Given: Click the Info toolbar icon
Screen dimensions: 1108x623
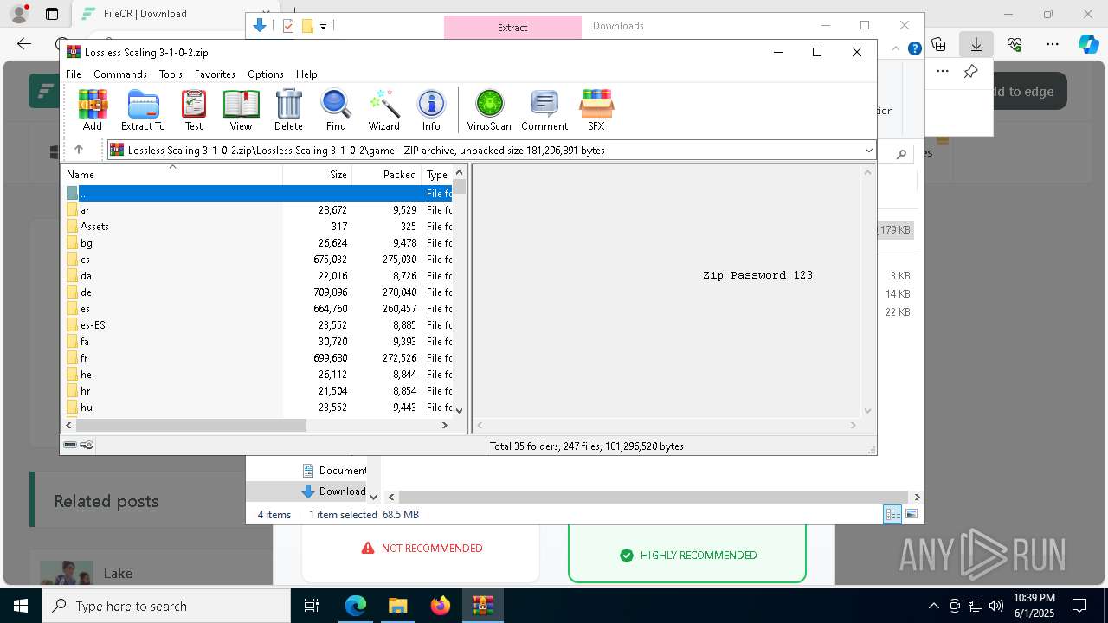Looking at the screenshot, I should coord(431,110).
